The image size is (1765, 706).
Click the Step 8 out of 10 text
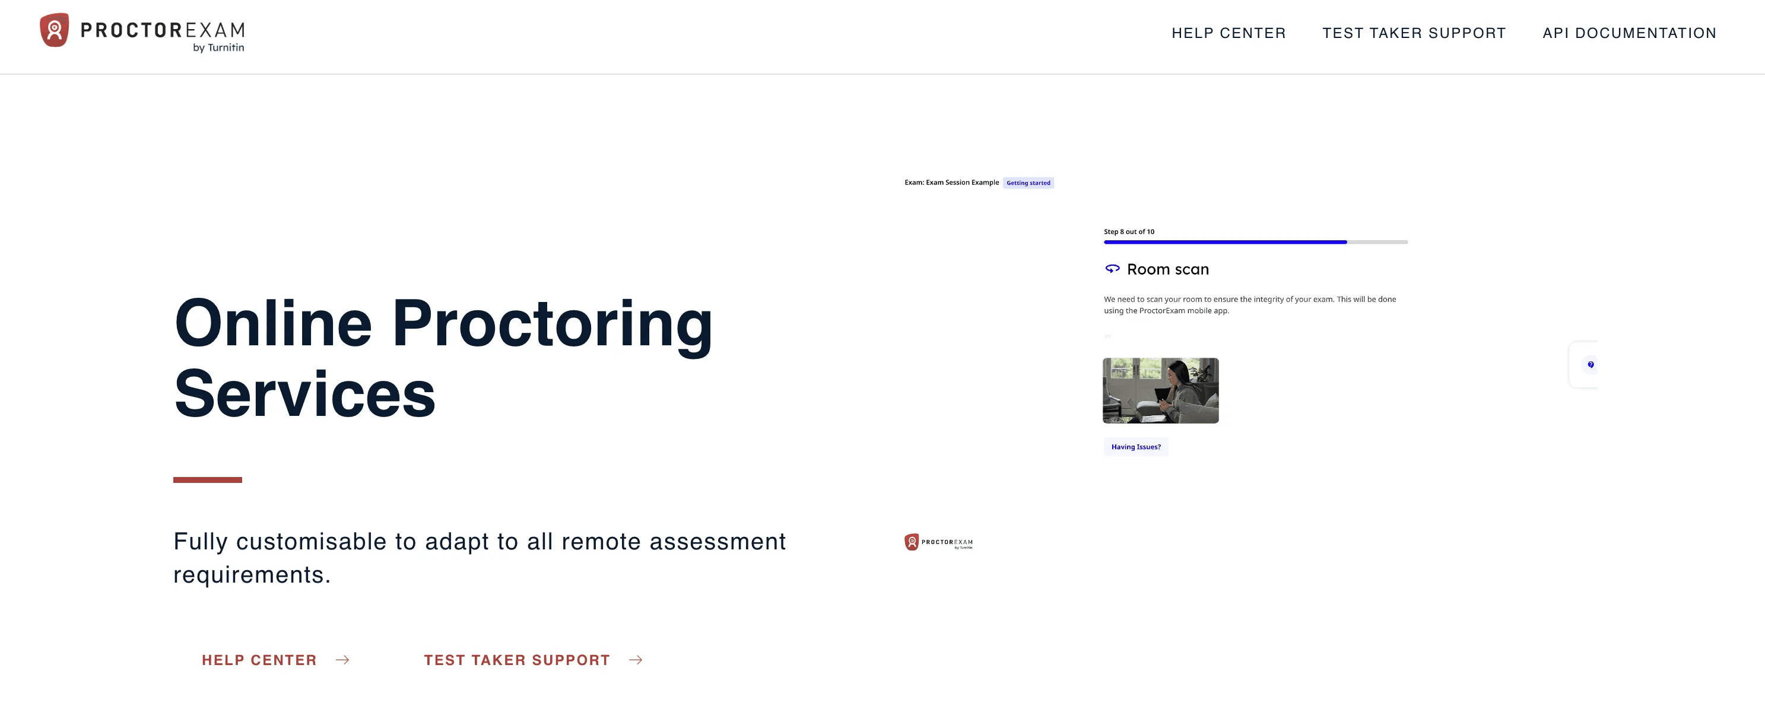pos(1128,231)
